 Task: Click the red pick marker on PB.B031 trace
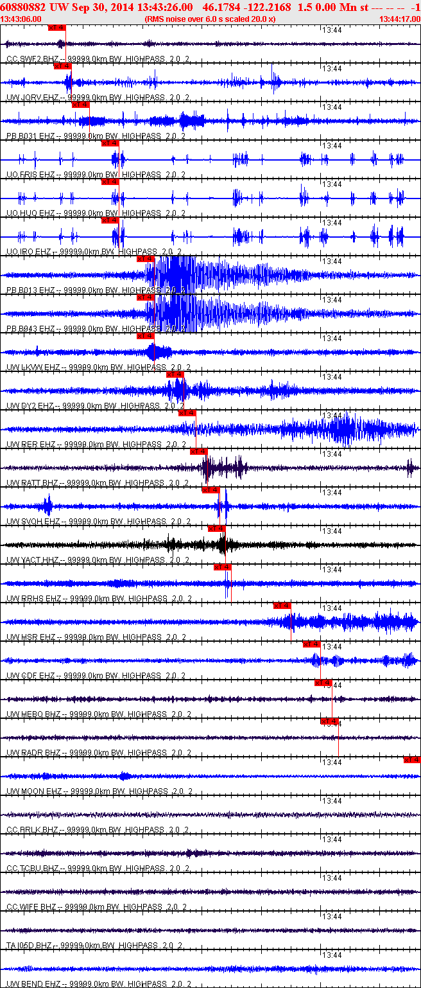80,105
